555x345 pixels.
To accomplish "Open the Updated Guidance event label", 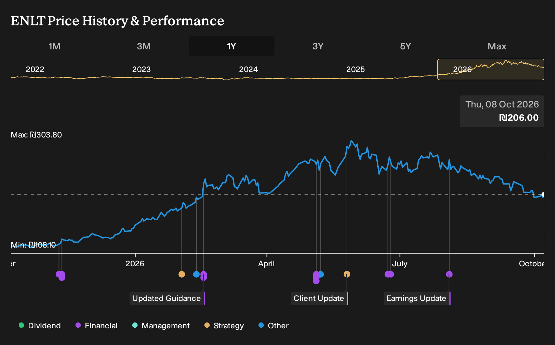I will [167, 298].
